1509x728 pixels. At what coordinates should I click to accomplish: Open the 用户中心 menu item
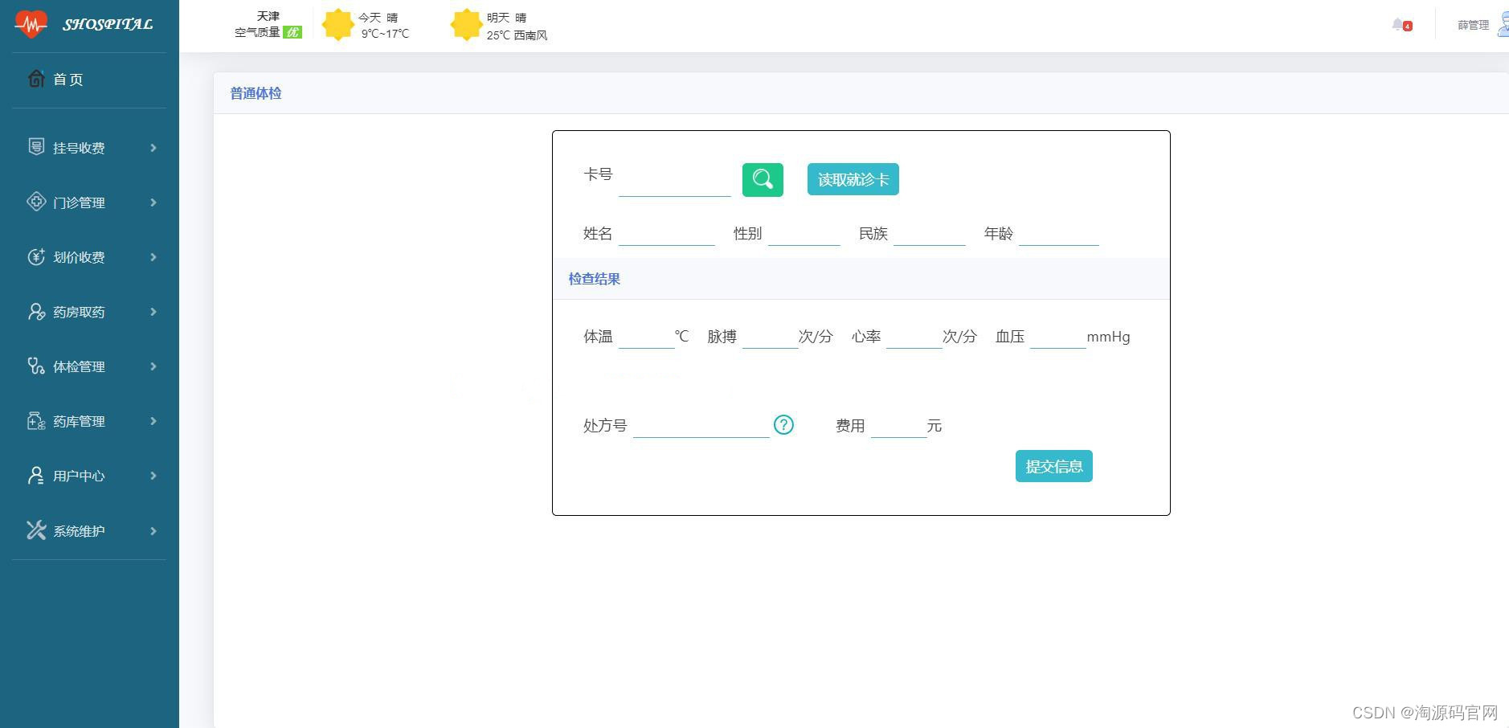click(89, 476)
